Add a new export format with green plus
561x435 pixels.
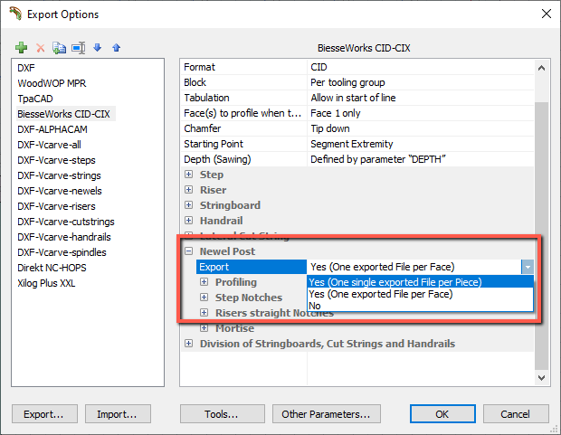tap(22, 48)
